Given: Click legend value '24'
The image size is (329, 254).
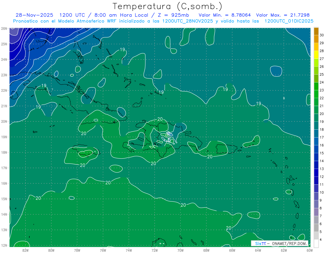Looking at the screenshot, I should point(322,82).
